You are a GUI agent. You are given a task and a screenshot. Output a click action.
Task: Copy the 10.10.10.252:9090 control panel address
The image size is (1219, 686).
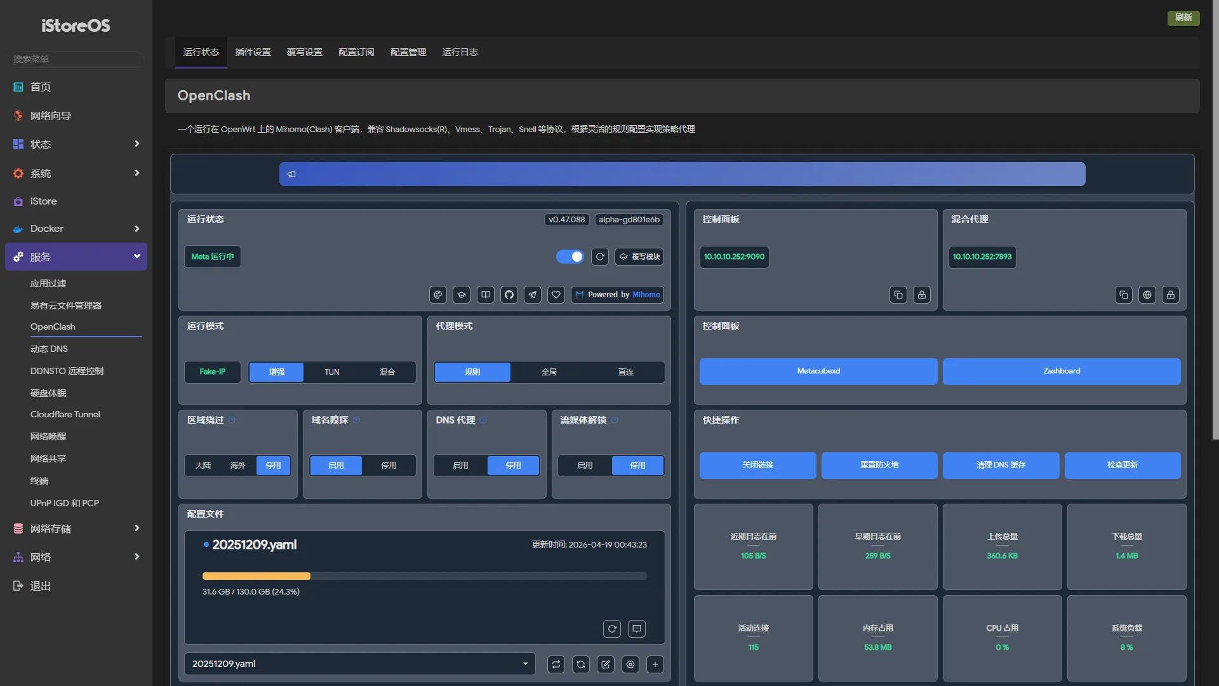point(898,295)
